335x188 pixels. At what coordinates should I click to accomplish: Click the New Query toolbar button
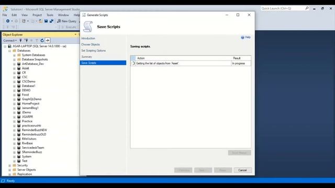[x=66, y=21]
